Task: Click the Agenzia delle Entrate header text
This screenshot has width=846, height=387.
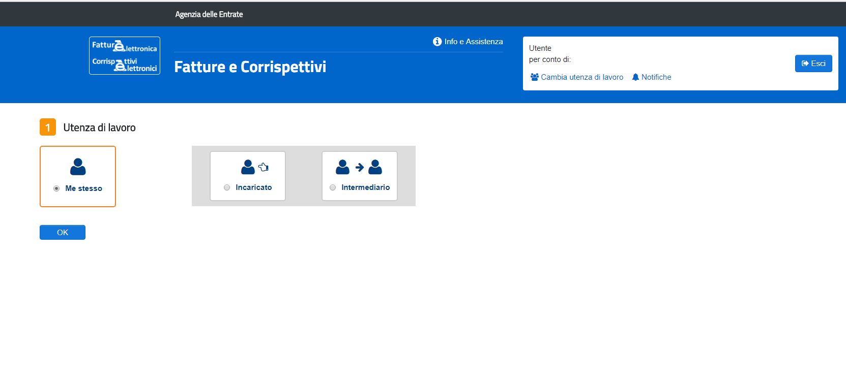Action: click(x=209, y=14)
